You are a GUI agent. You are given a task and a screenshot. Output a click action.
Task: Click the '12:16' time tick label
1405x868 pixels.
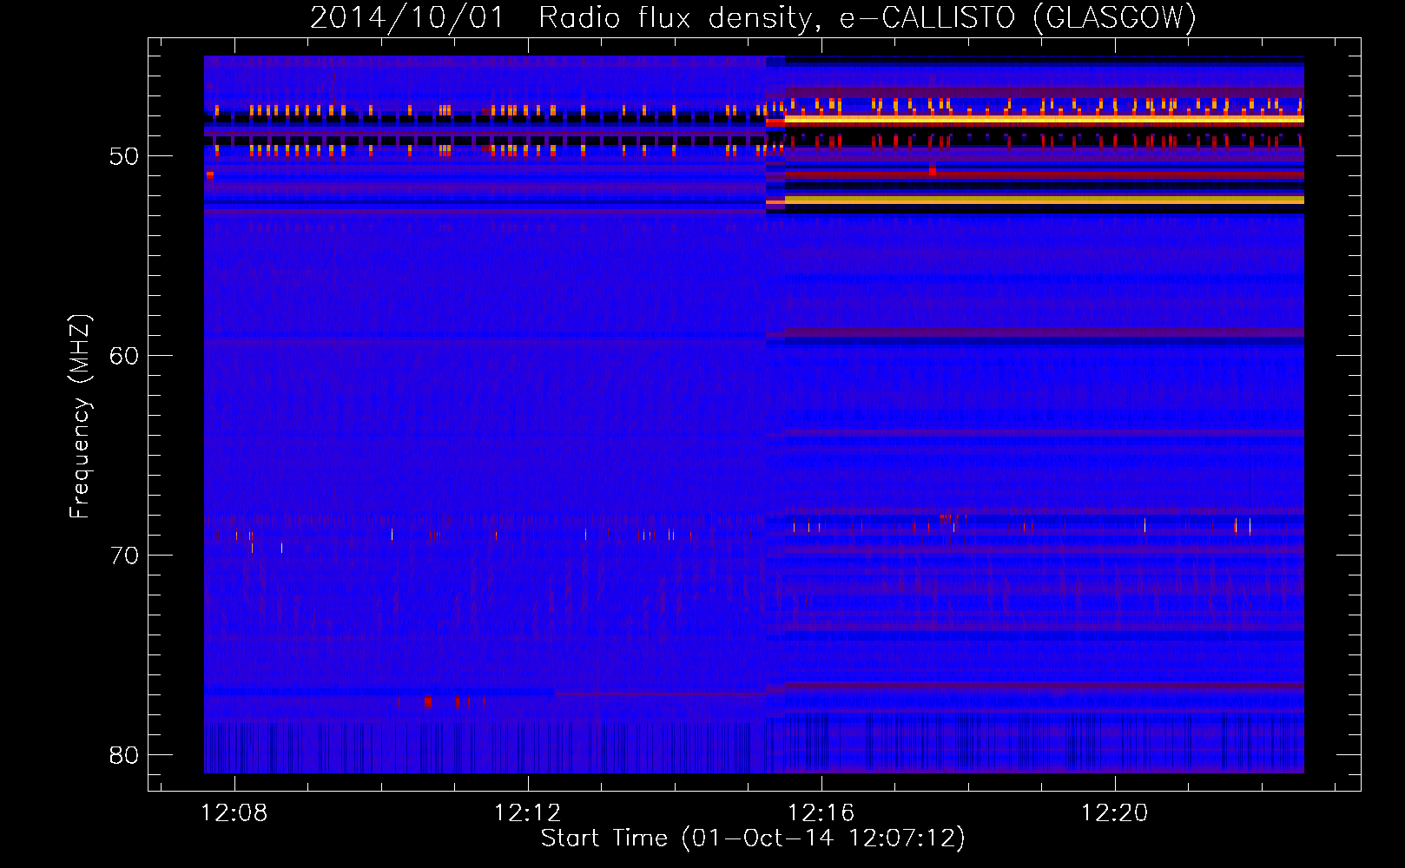tap(821, 813)
